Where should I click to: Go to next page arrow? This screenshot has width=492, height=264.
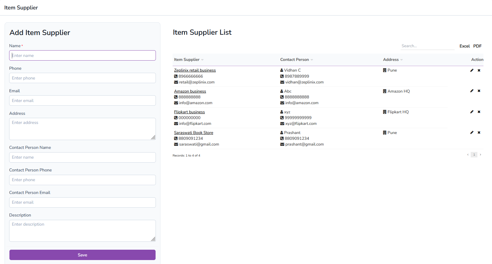coord(480,155)
